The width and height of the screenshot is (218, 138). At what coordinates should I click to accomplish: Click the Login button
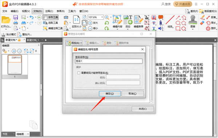[166, 4]
